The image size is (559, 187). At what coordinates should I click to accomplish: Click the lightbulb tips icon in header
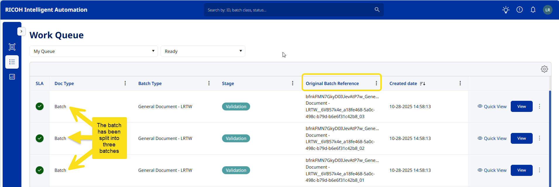click(x=506, y=10)
